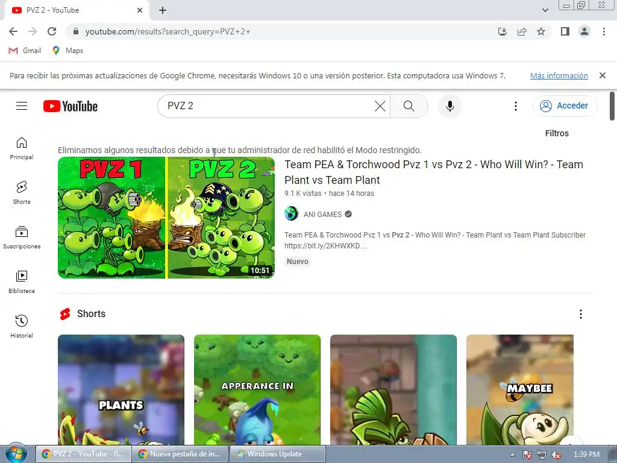617x463 pixels.
Task: Switch to PVZ 2 - YouTube taskbar item
Action: coord(83,454)
